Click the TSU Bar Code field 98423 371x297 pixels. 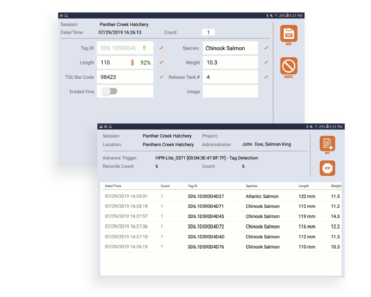point(125,77)
